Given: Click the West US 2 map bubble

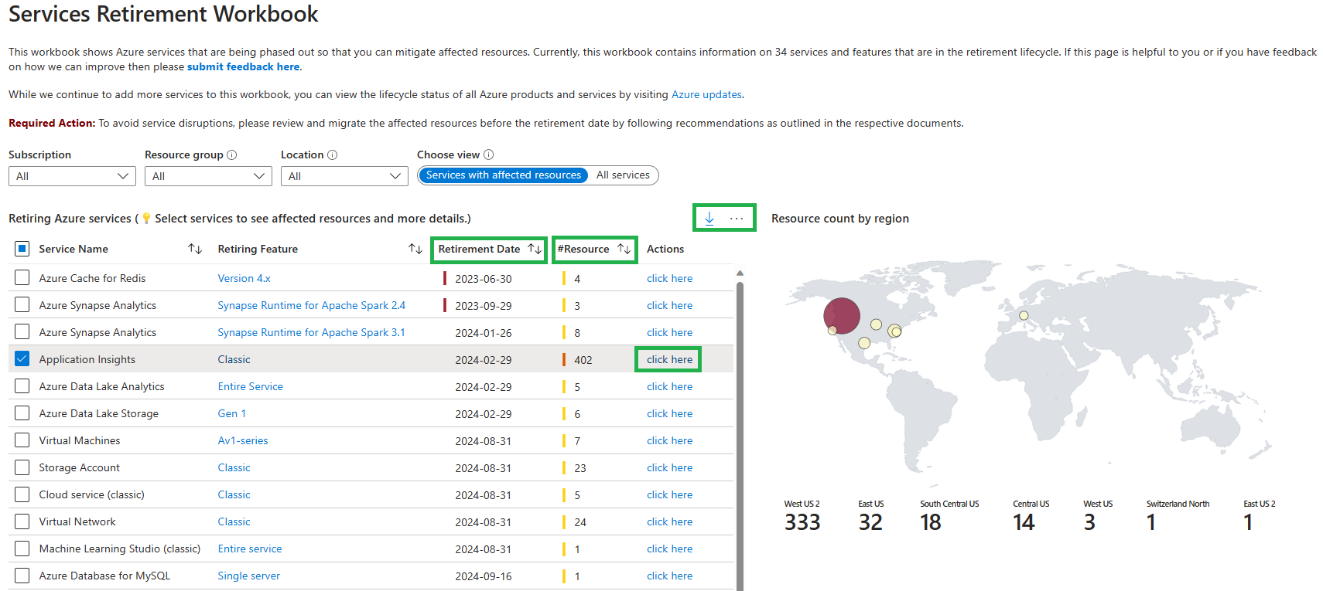Looking at the screenshot, I should tap(842, 316).
